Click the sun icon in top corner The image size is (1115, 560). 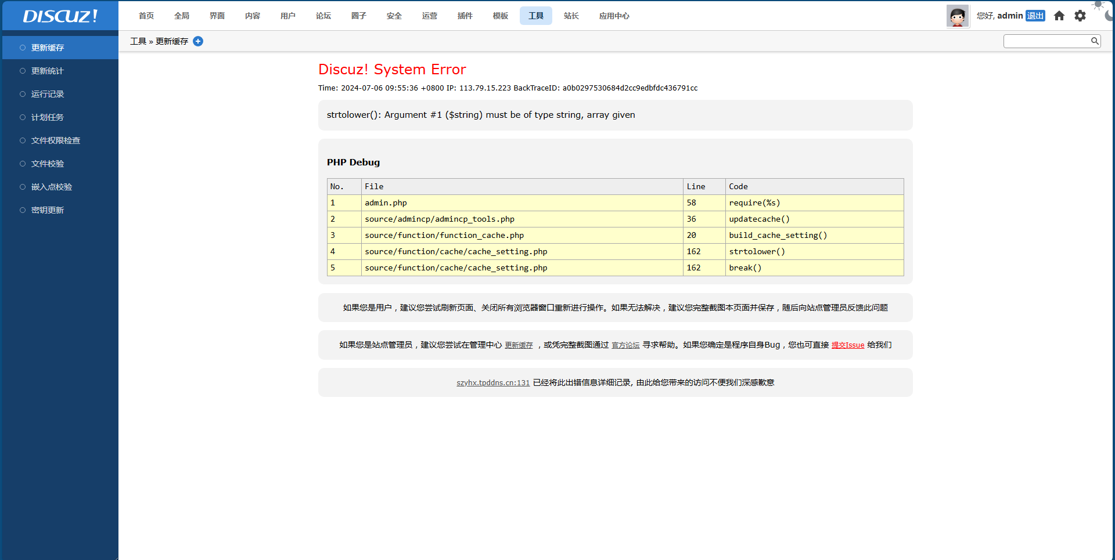1098,5
